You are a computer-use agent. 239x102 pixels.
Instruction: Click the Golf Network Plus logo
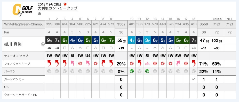pyautogui.click(x=22, y=10)
